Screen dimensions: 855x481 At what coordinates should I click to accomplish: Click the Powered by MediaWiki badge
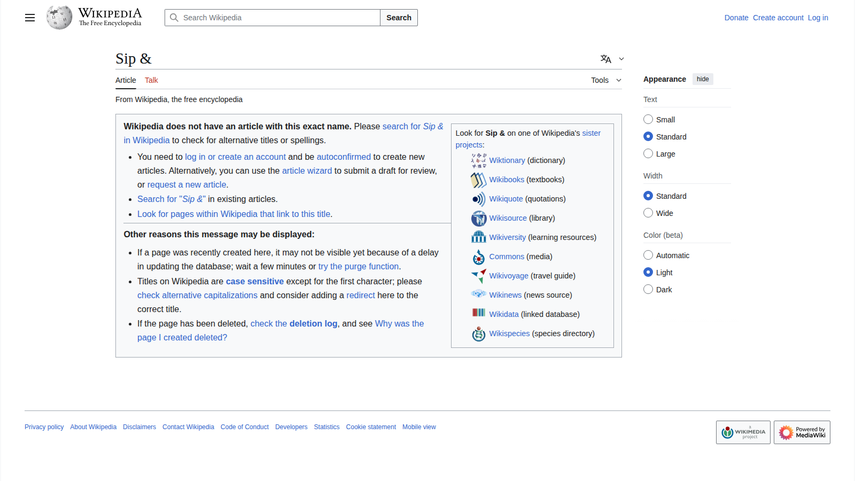pyautogui.click(x=802, y=432)
